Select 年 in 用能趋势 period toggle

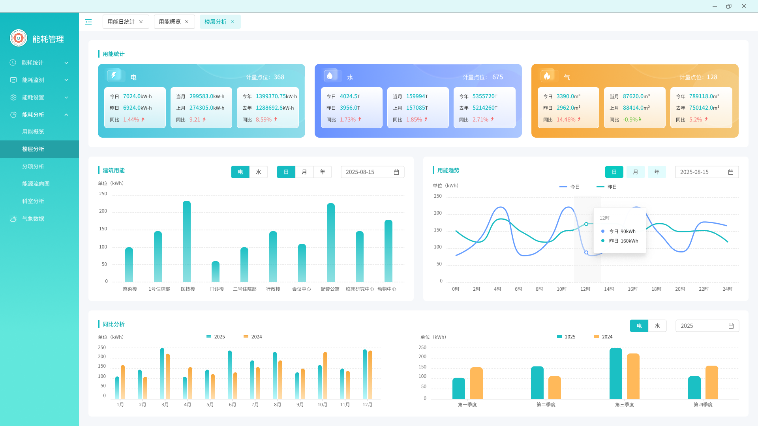coord(657,172)
